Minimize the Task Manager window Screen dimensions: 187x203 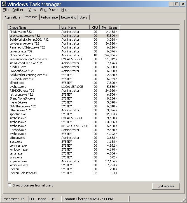[171, 4]
